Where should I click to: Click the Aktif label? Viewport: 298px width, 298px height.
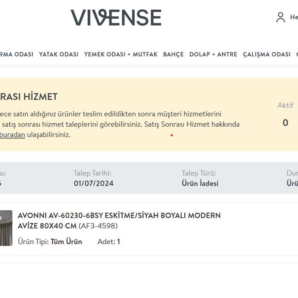coord(286,105)
